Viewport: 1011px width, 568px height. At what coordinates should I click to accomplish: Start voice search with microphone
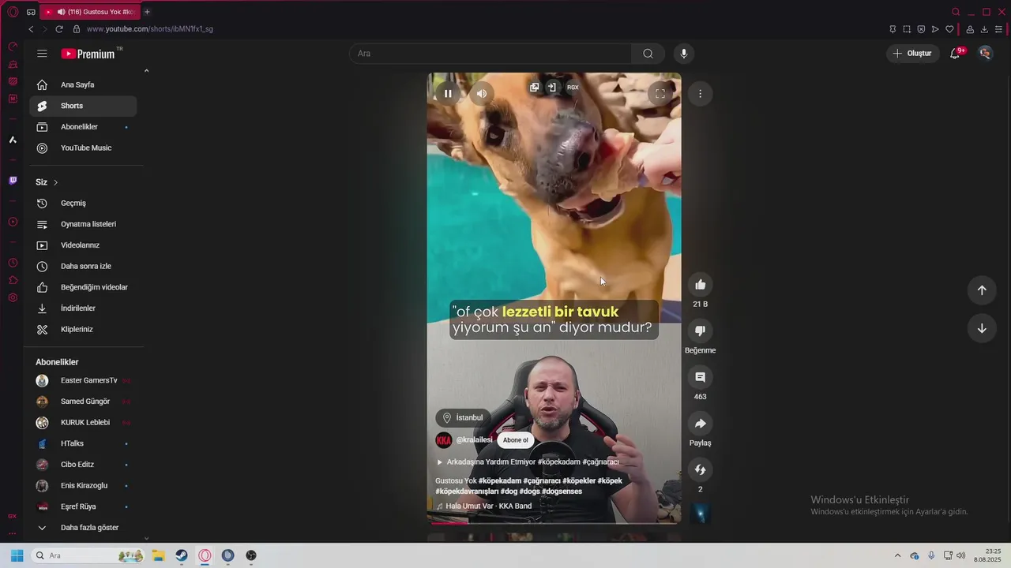point(684,54)
